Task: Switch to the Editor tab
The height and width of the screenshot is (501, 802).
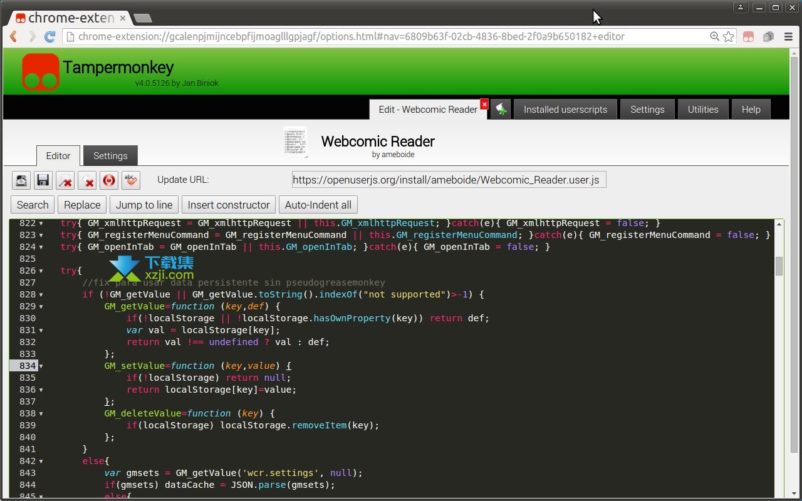Action: (x=58, y=155)
